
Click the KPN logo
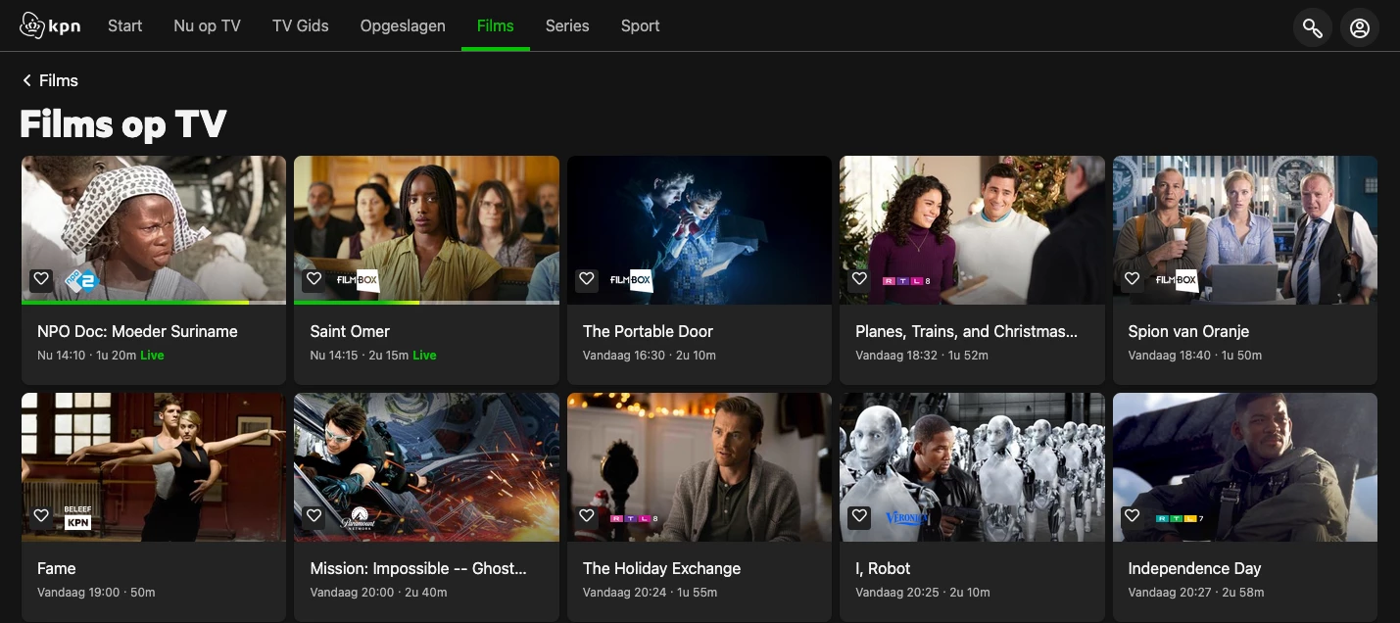[x=49, y=26]
